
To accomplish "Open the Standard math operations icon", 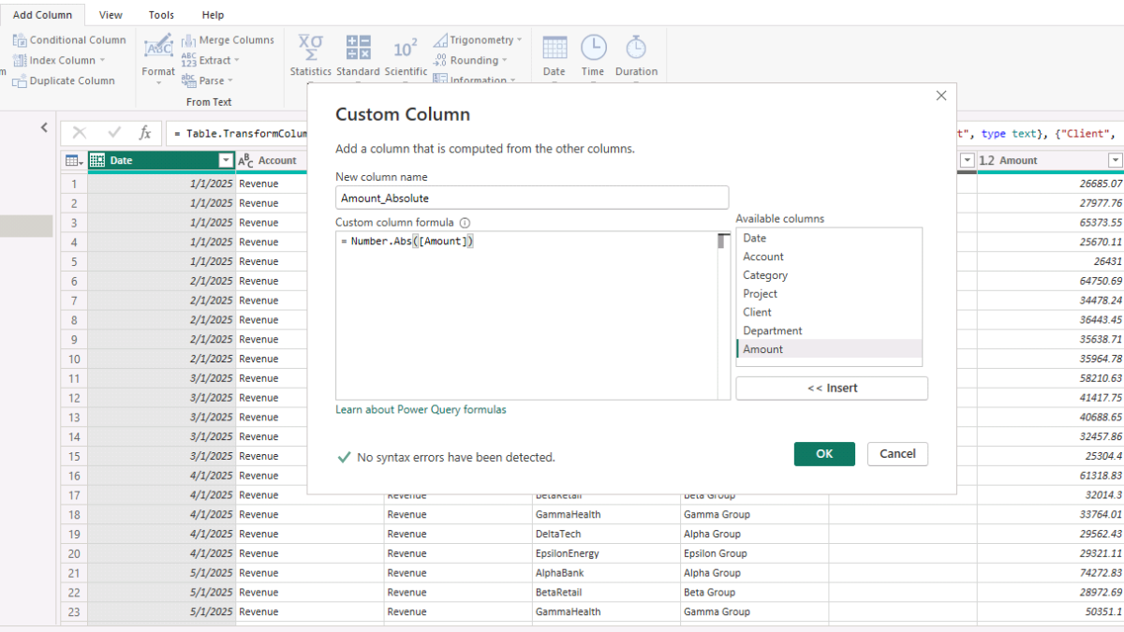I will [358, 48].
